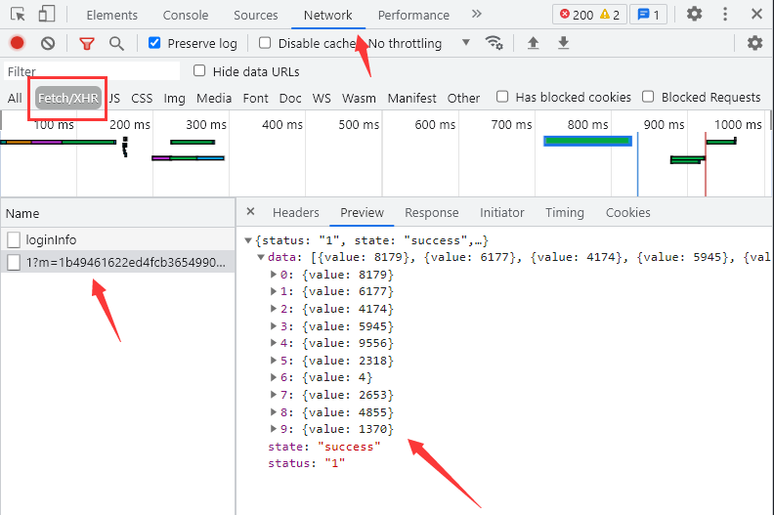Select the loginInfo request
The height and width of the screenshot is (515, 774).
(x=51, y=239)
